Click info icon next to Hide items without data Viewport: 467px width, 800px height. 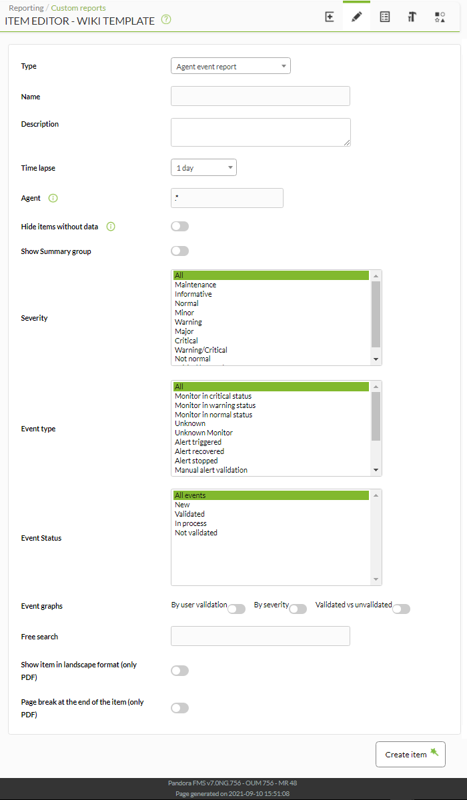click(111, 227)
